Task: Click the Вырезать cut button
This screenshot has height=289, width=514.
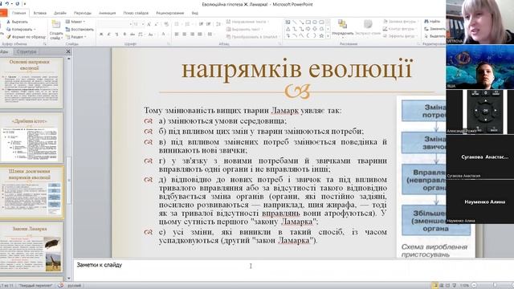Action: point(18,22)
